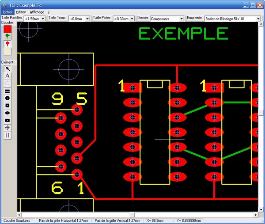The width and height of the screenshot is (265, 224).
Task: Click vertical scrollbar up arrow
Action: (261, 24)
